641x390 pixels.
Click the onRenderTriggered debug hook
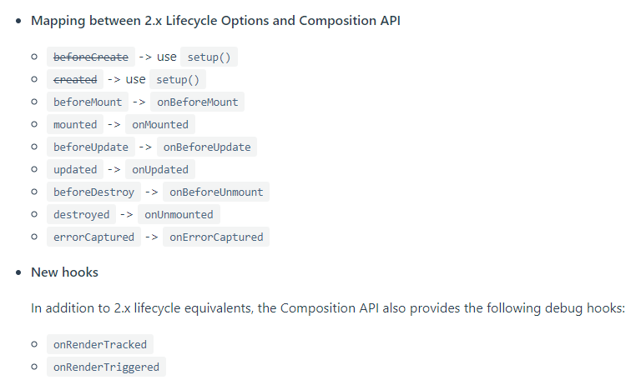(x=106, y=367)
